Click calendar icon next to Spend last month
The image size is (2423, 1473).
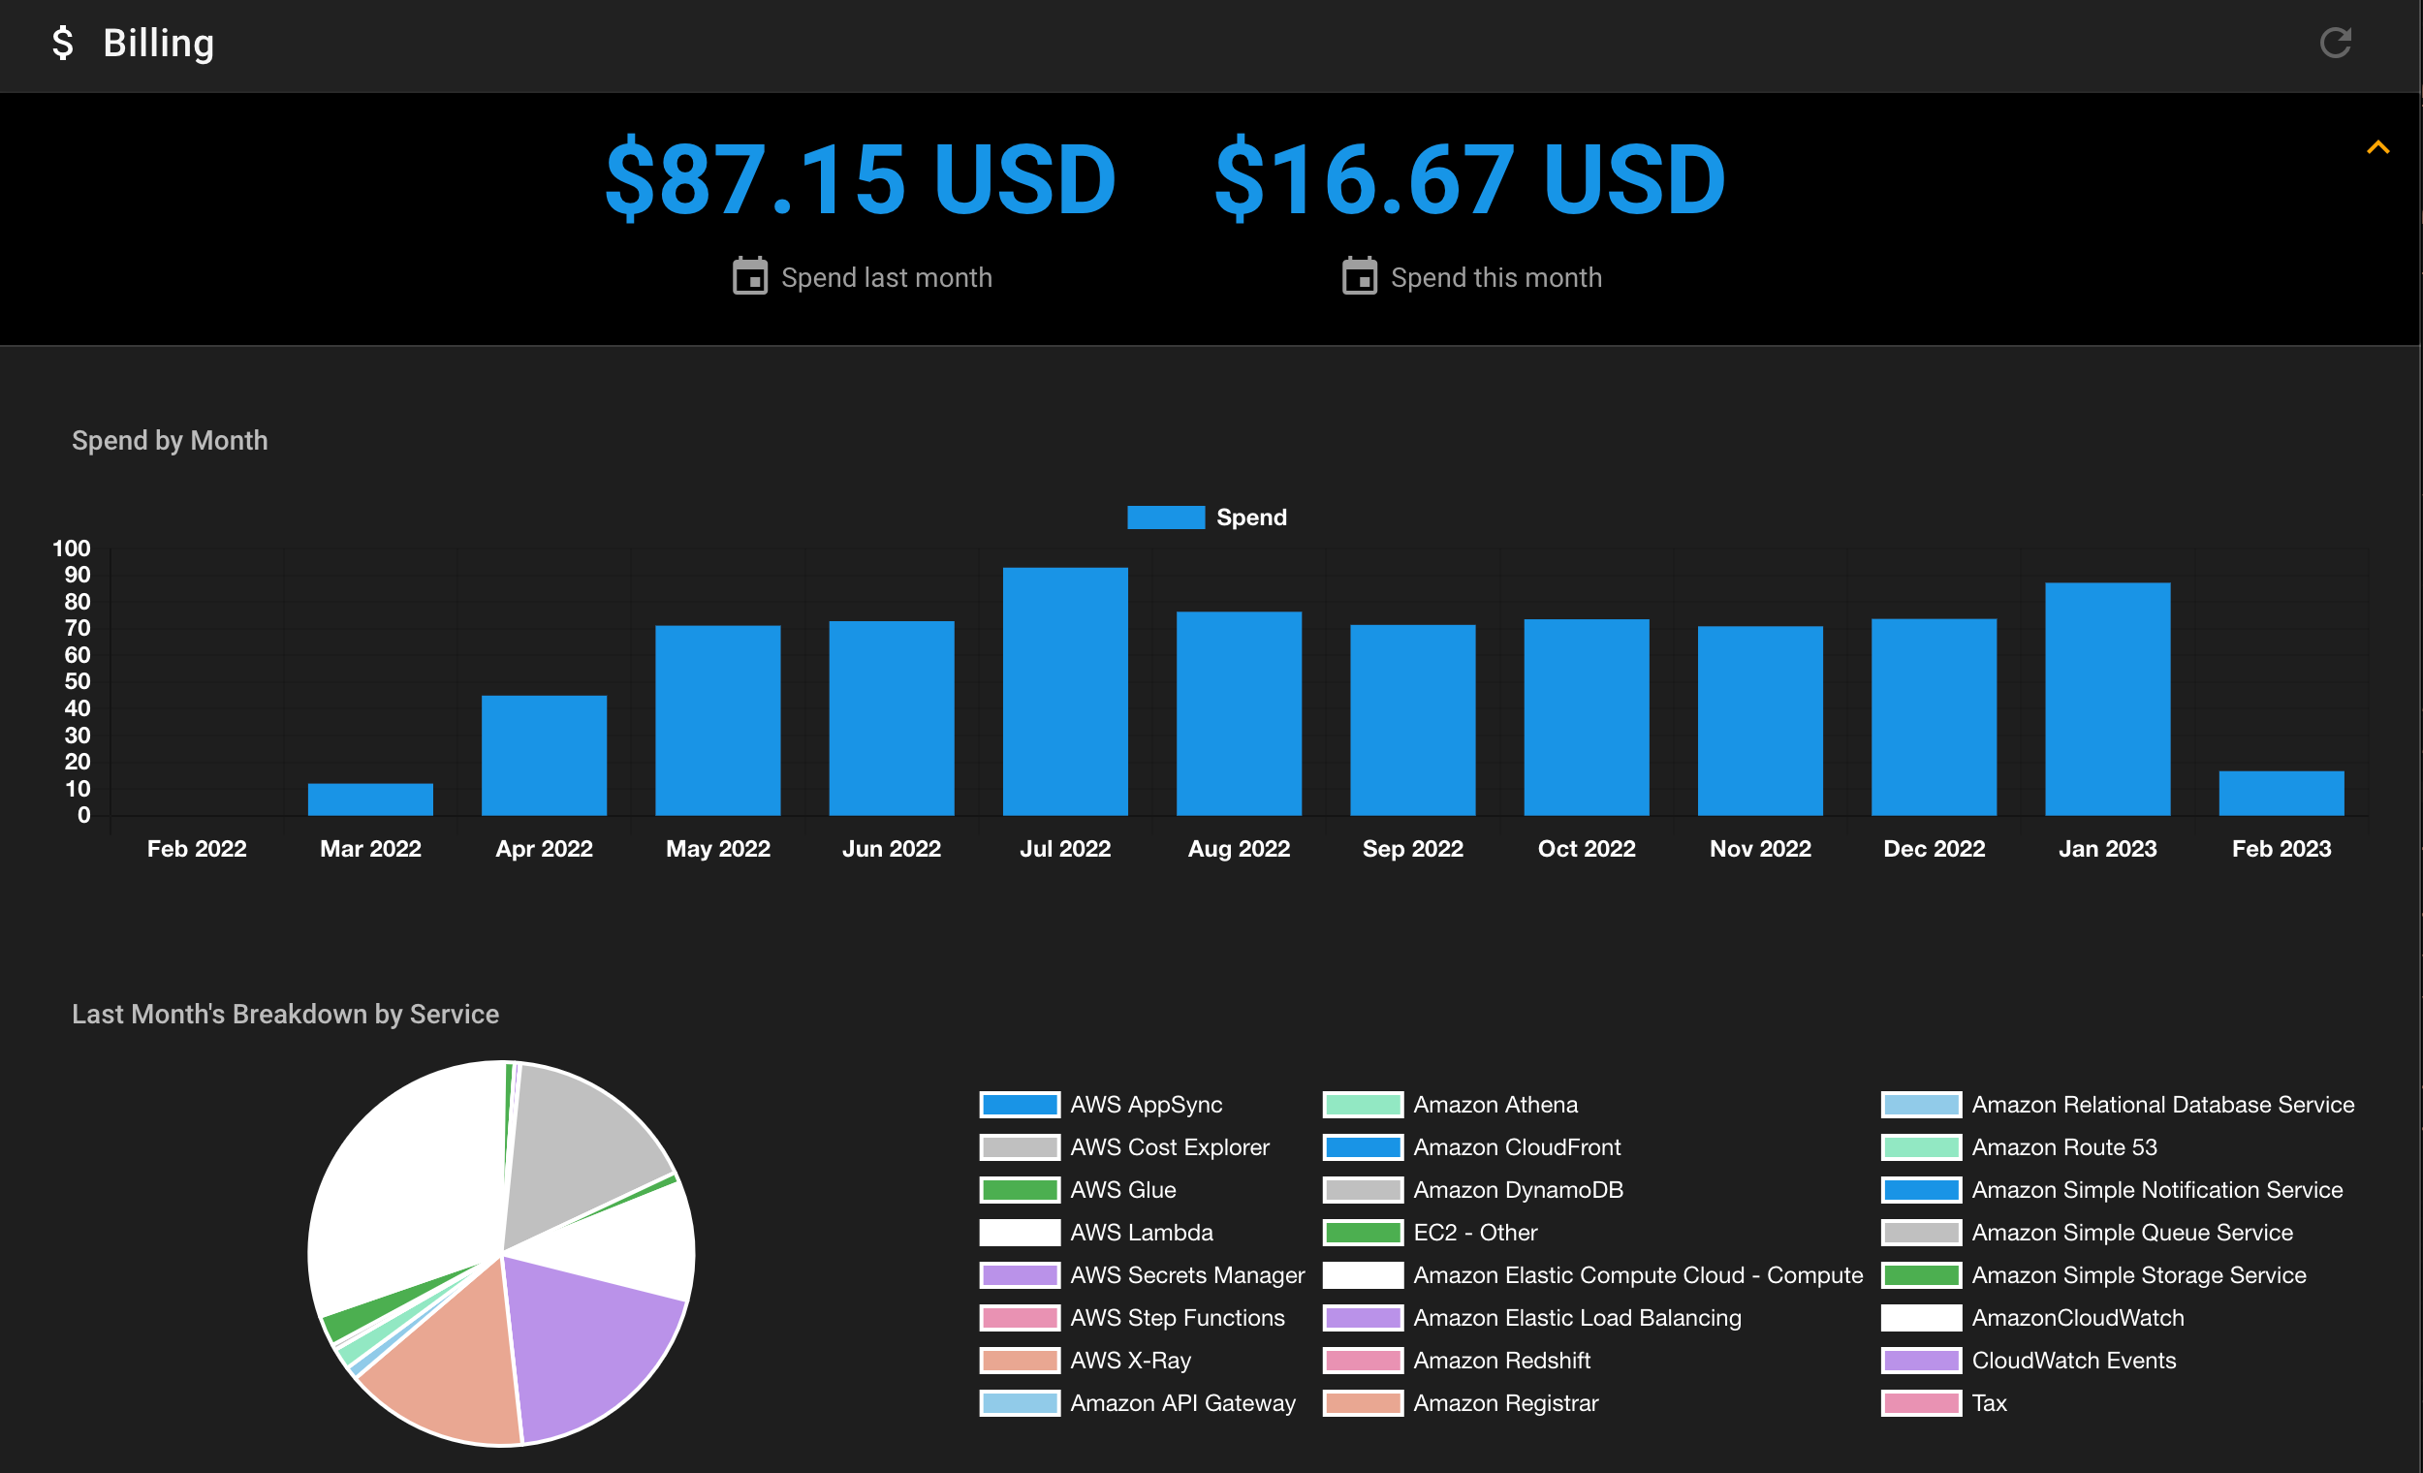tap(750, 276)
